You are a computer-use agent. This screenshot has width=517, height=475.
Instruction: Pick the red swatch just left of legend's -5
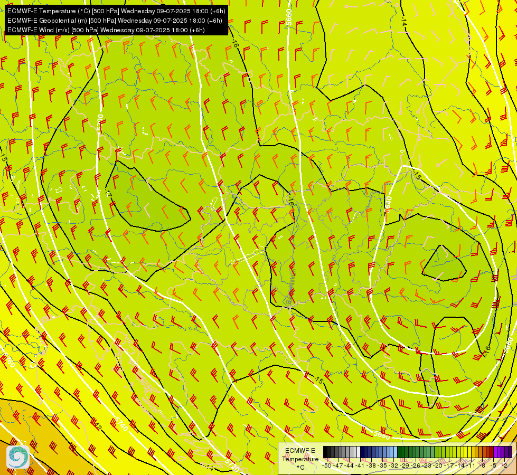[x=492, y=452]
